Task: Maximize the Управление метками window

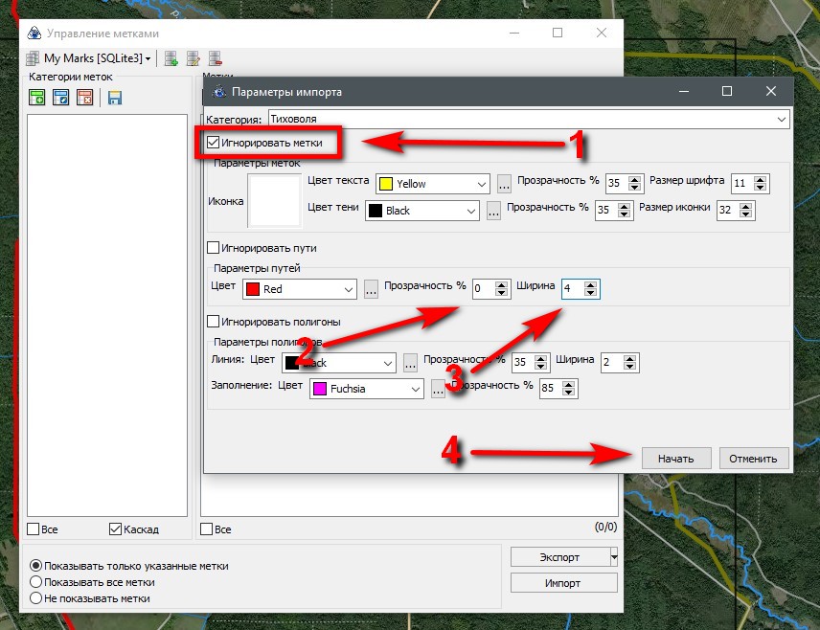Action: [x=558, y=33]
